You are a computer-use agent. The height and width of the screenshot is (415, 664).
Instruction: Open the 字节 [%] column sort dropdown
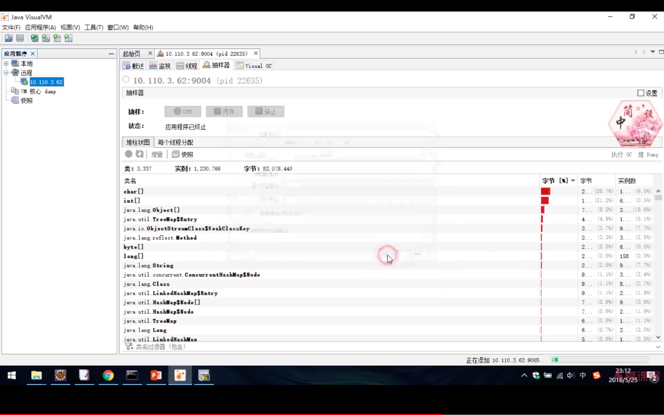[x=573, y=180]
